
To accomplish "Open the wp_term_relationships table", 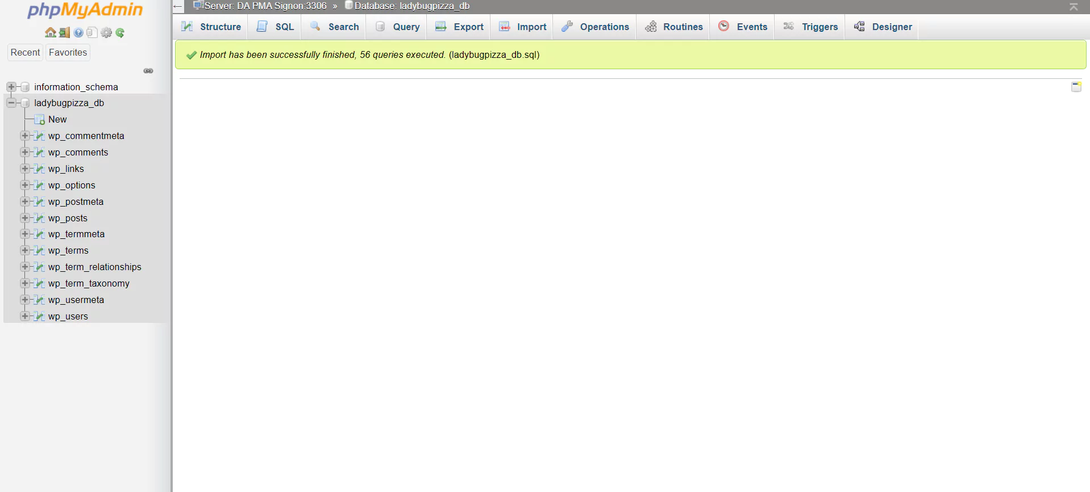I will 95,267.
